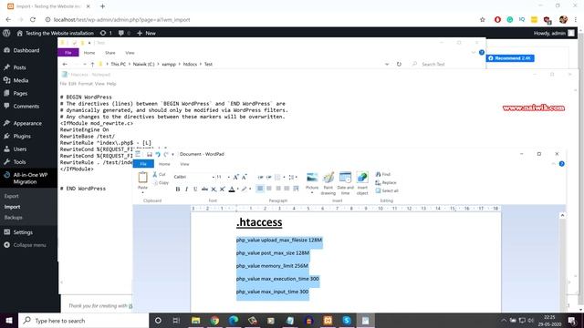Redo using WordPad quick access toolbar
Image resolution: width=584 pixels, height=328 pixels.
pyautogui.click(x=166, y=154)
